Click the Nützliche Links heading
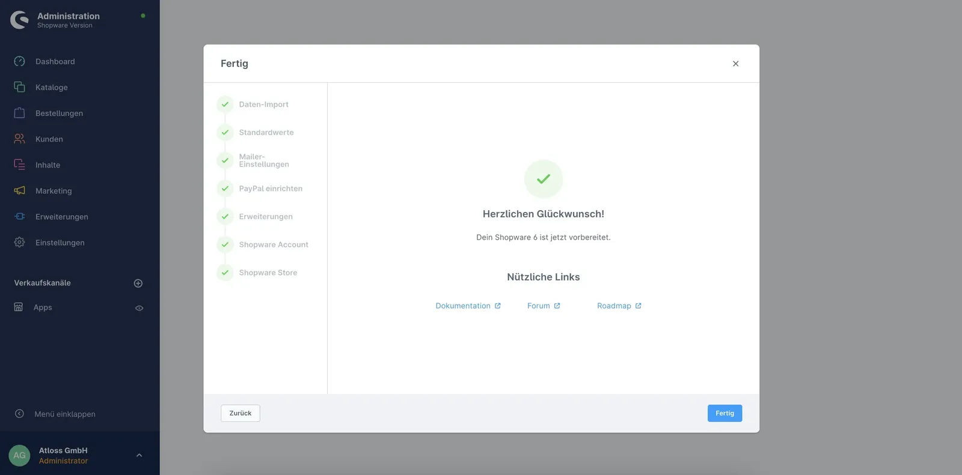962x475 pixels. (544, 277)
